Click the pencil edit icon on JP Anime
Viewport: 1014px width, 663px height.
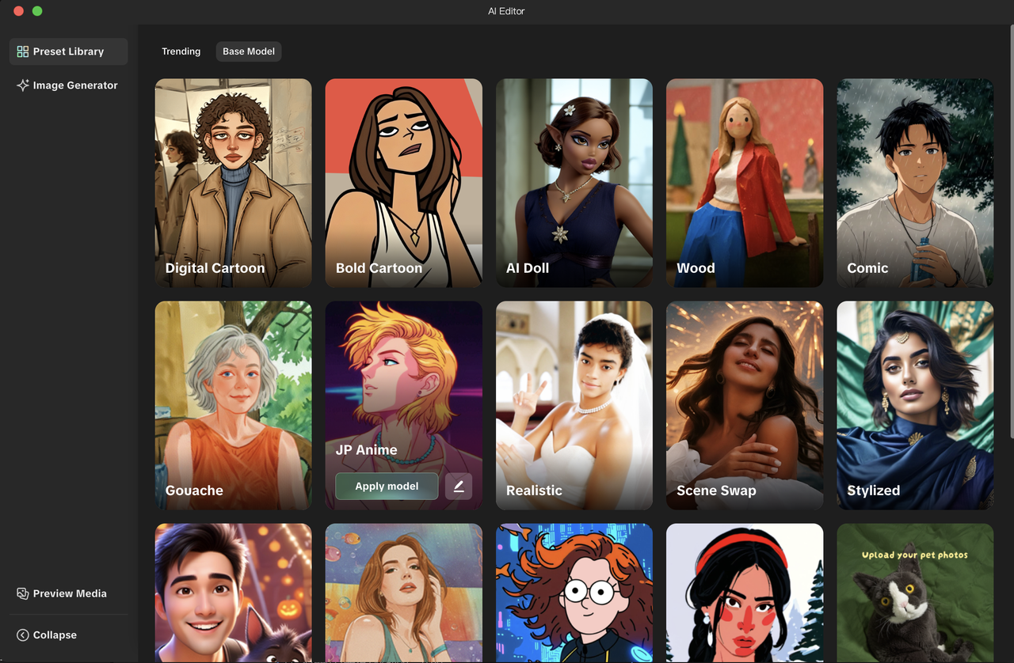(x=459, y=486)
